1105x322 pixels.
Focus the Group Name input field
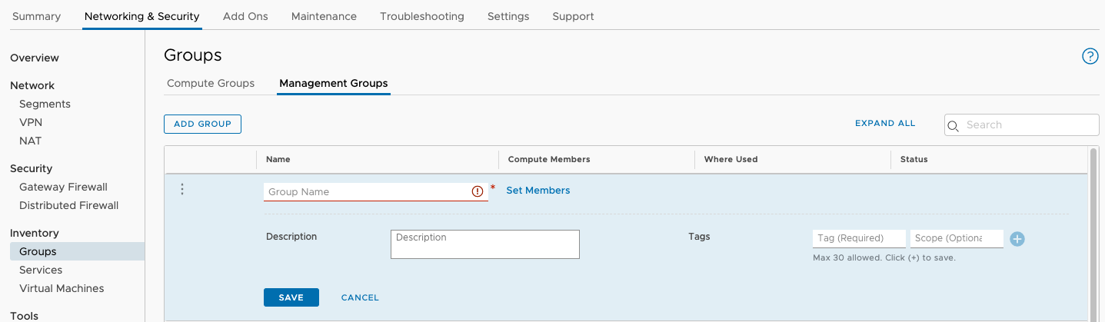[x=367, y=191]
